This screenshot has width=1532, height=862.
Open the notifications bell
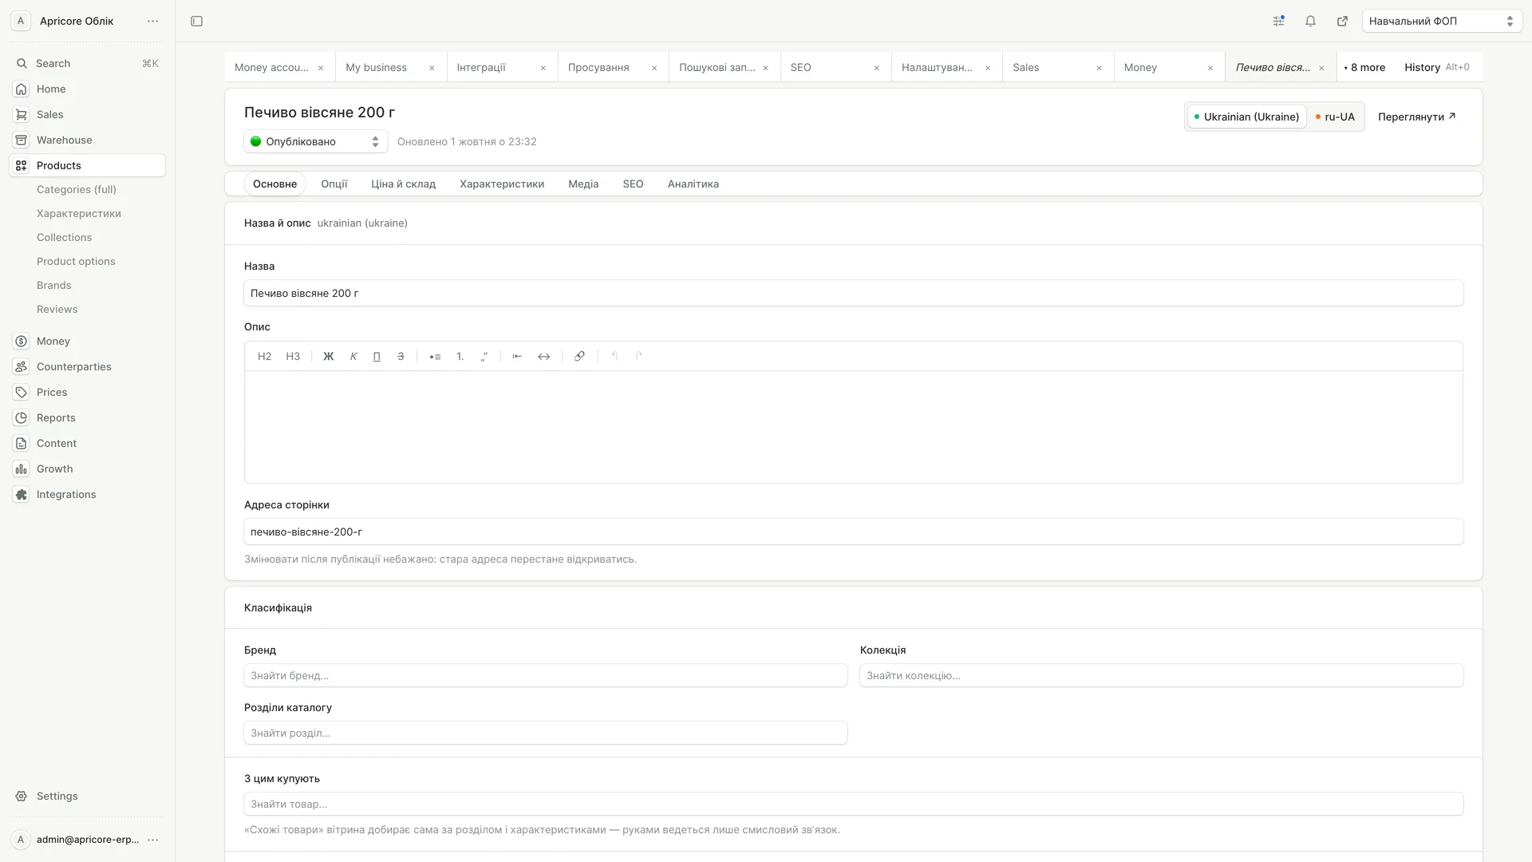(1310, 22)
